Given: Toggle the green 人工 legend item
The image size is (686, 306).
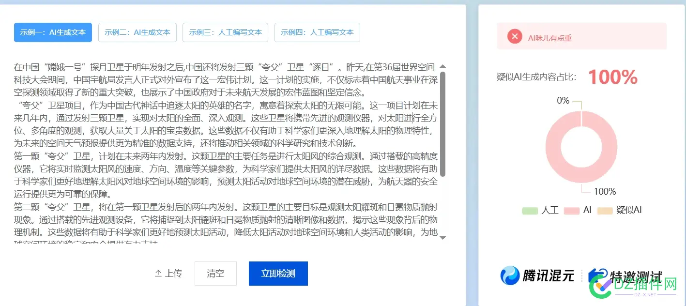Looking at the screenshot, I should point(540,211).
